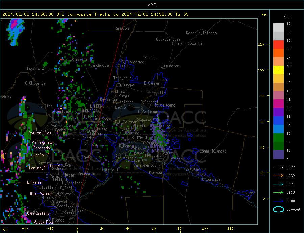Click the 'L_Asuncion' place label
The height and width of the screenshot is (233, 304).
click(x=169, y=66)
